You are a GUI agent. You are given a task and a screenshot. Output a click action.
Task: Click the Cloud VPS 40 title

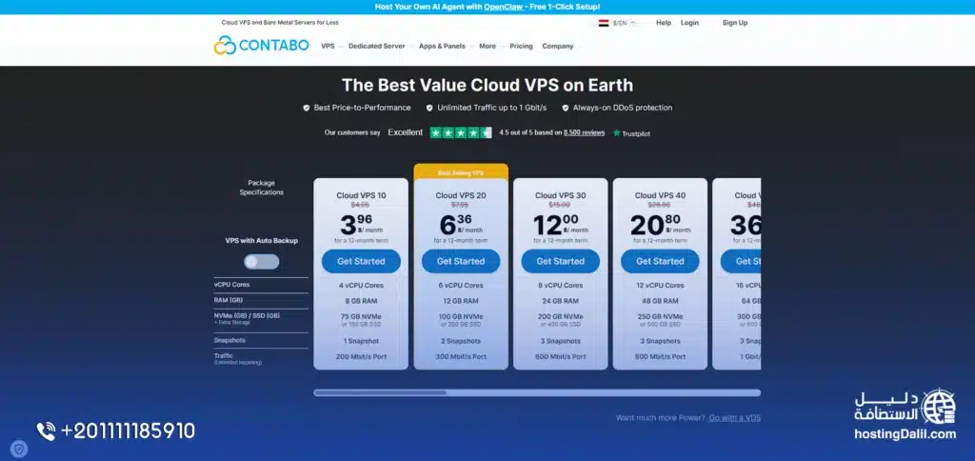(x=660, y=195)
